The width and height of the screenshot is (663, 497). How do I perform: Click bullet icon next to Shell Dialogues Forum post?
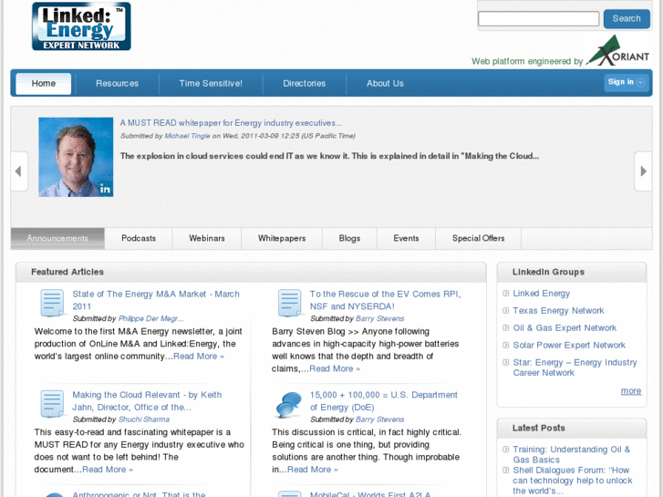click(x=505, y=470)
